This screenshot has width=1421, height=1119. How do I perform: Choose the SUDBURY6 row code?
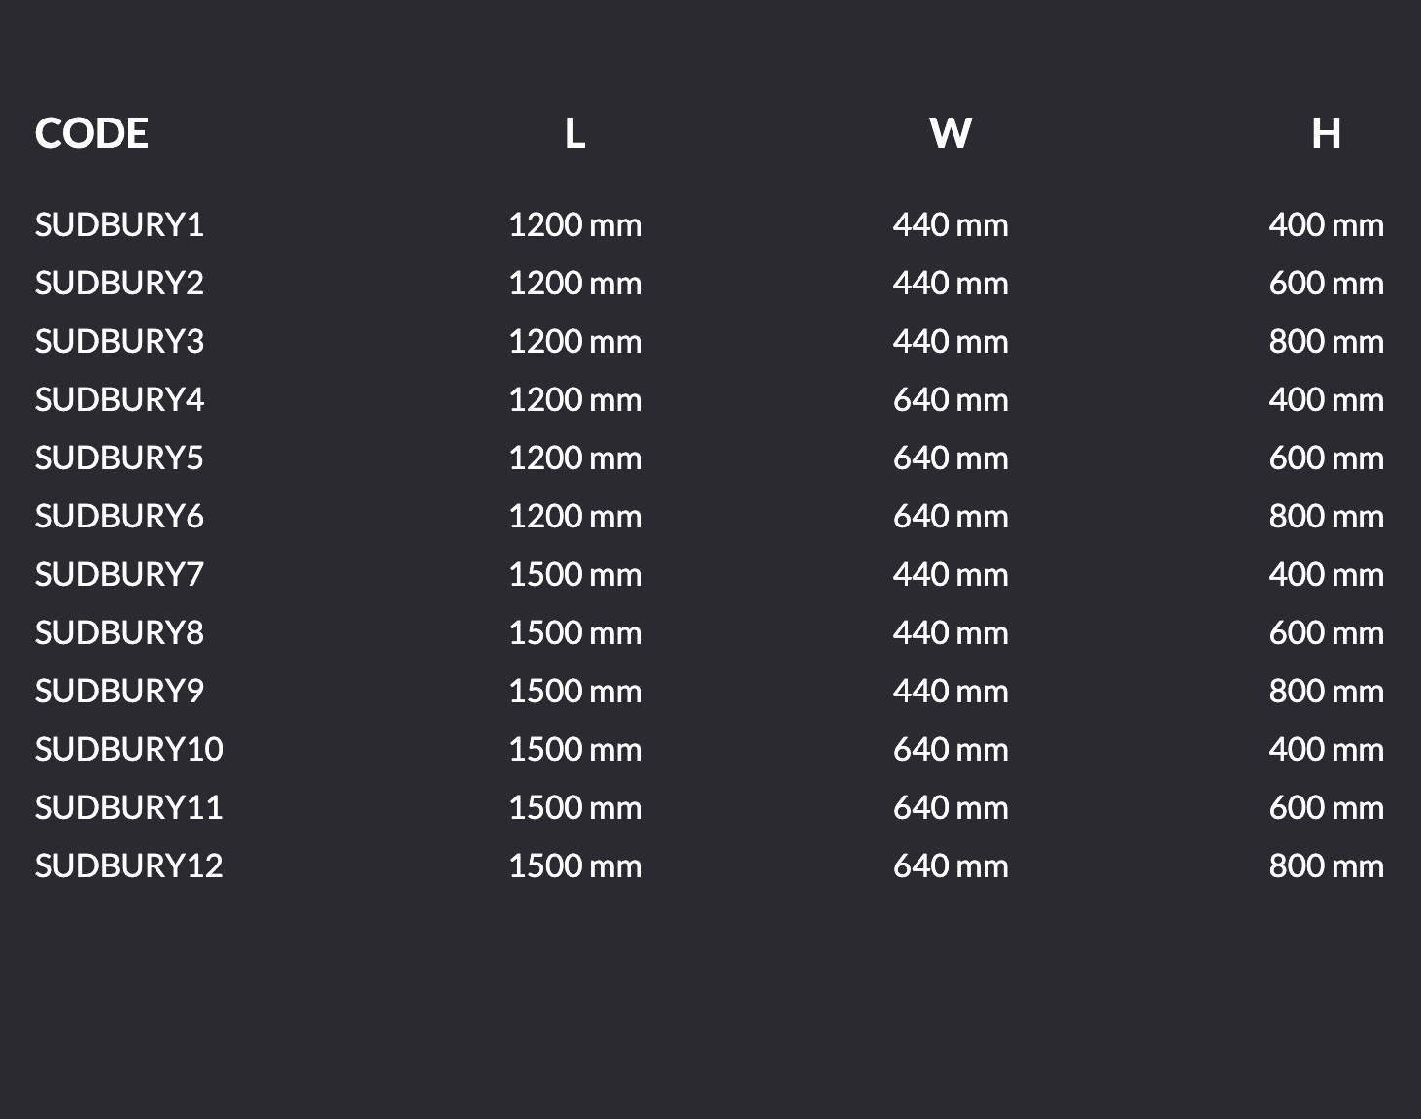click(119, 516)
